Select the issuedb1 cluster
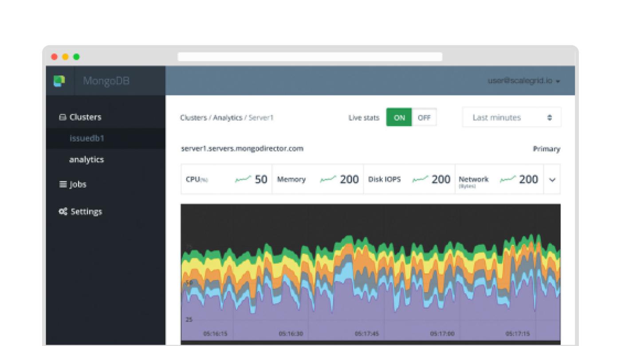The width and height of the screenshot is (621, 346). click(86, 138)
